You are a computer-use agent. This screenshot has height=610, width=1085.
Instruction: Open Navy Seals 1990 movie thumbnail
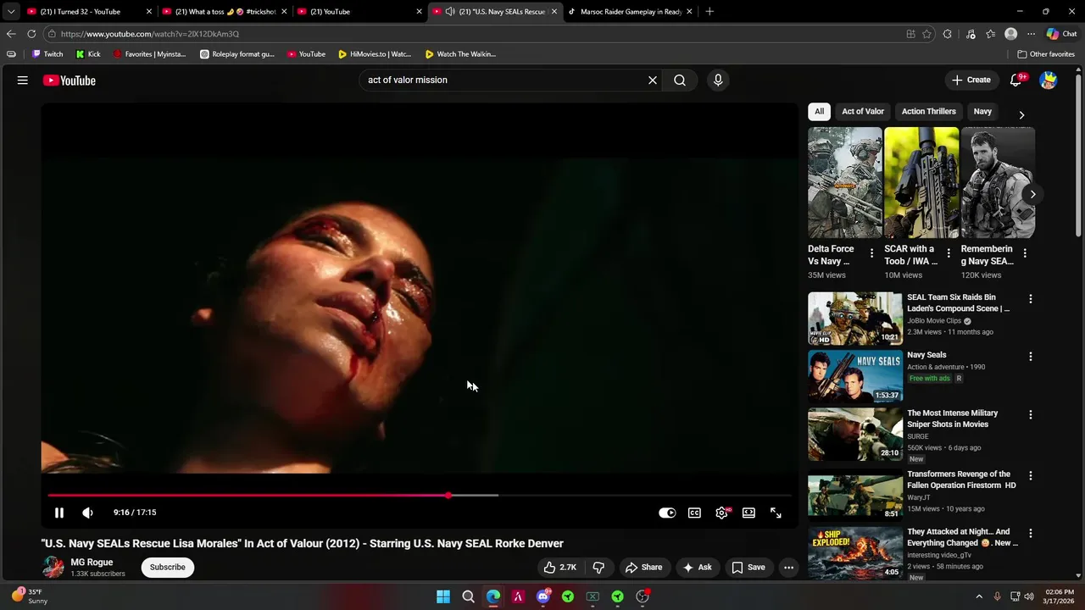[855, 376]
